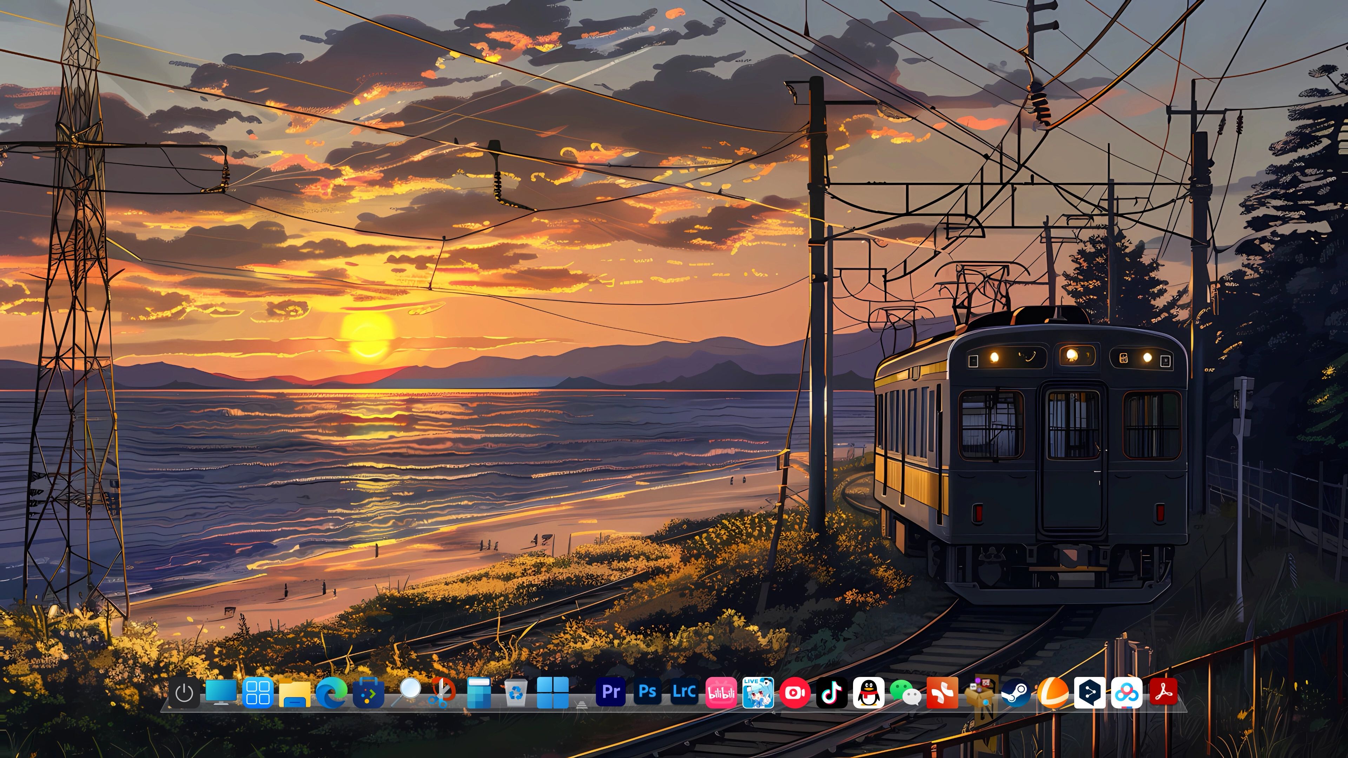Open This PC monitor icon in the dock

coord(221,692)
